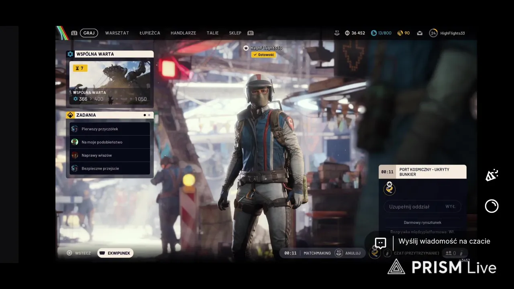Select quest Pierwszy przyczółek
Viewport: 514px width, 289px height.
[110, 129]
